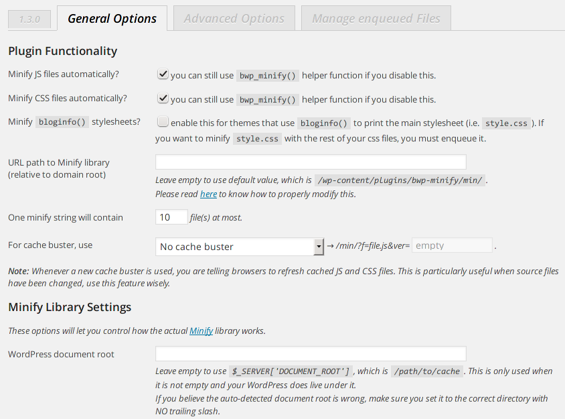The width and height of the screenshot is (565, 419).
Task: Click the "Minify CSS files automatically?" label
Action: [x=67, y=99]
